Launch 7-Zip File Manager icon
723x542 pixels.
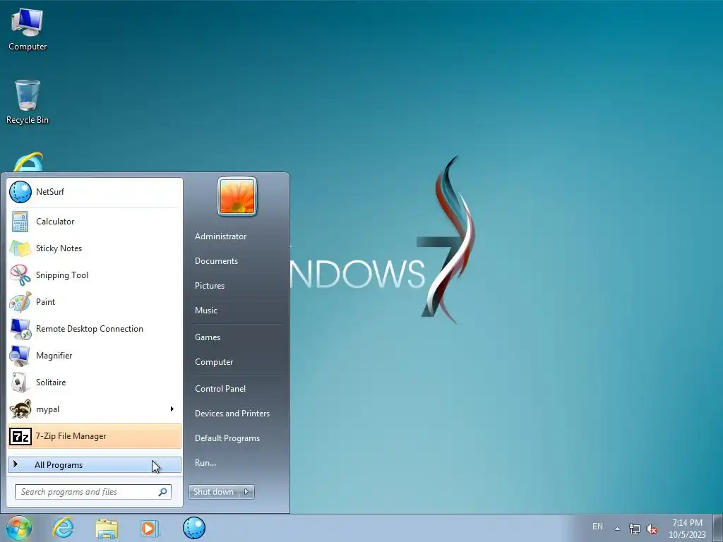point(20,436)
